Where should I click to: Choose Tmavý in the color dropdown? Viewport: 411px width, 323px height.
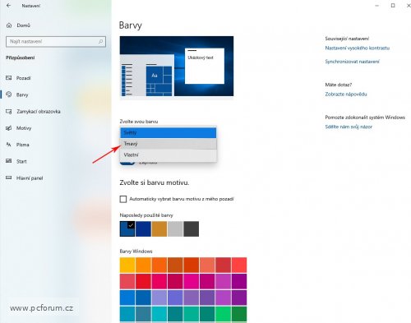169,144
